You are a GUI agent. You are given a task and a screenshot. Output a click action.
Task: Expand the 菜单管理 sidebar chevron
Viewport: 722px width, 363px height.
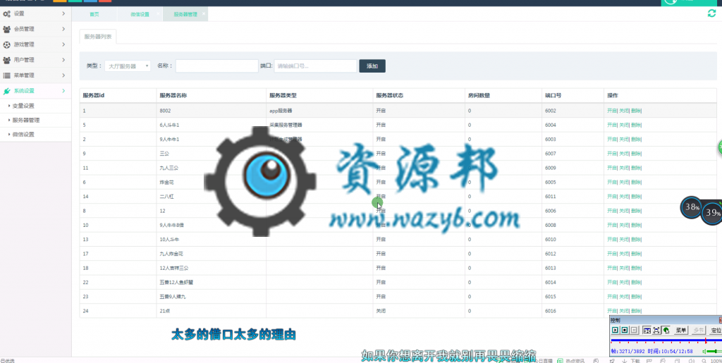[63, 75]
